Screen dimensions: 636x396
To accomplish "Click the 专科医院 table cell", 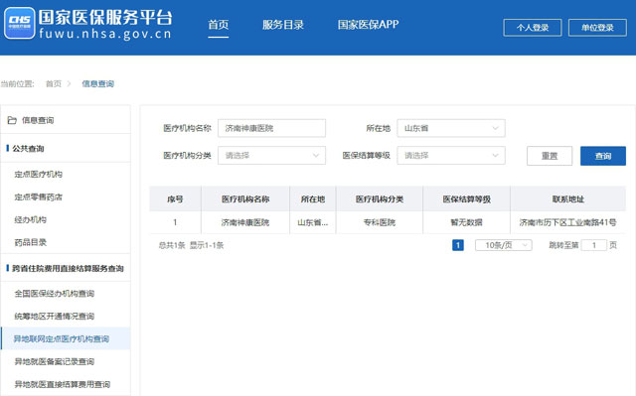I will tap(380, 222).
